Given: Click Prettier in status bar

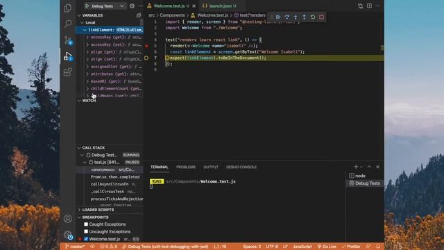Looking at the screenshot, I should [351, 247].
